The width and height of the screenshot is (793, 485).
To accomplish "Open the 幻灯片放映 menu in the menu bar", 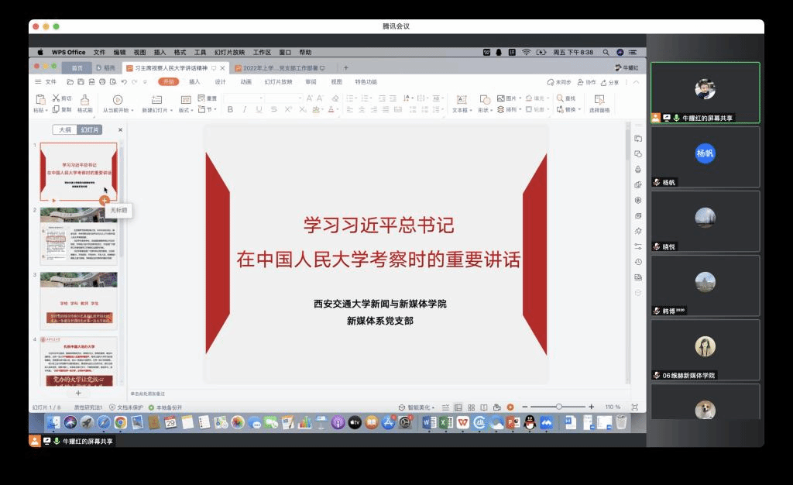I will pyautogui.click(x=229, y=52).
